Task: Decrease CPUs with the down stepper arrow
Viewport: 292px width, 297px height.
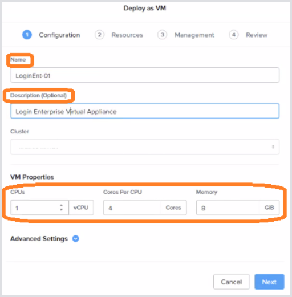Action: pyautogui.click(x=61, y=210)
